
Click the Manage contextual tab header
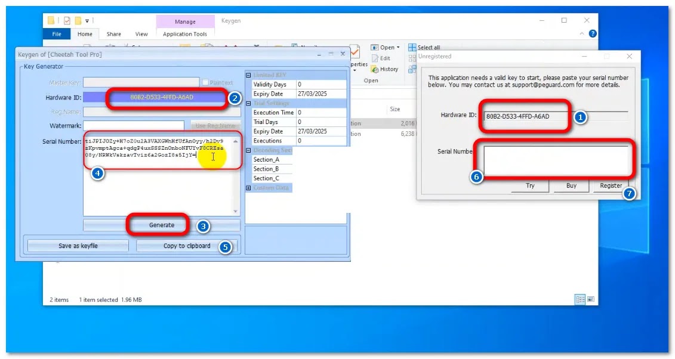[x=185, y=21]
